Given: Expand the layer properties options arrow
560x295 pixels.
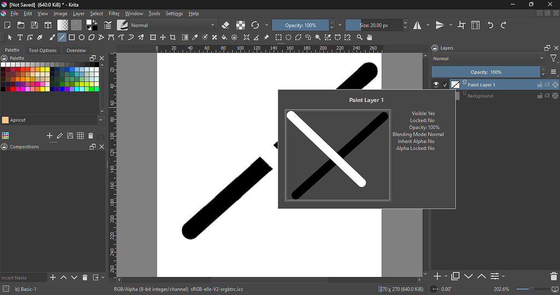Looking at the screenshot, I should tap(504, 276).
